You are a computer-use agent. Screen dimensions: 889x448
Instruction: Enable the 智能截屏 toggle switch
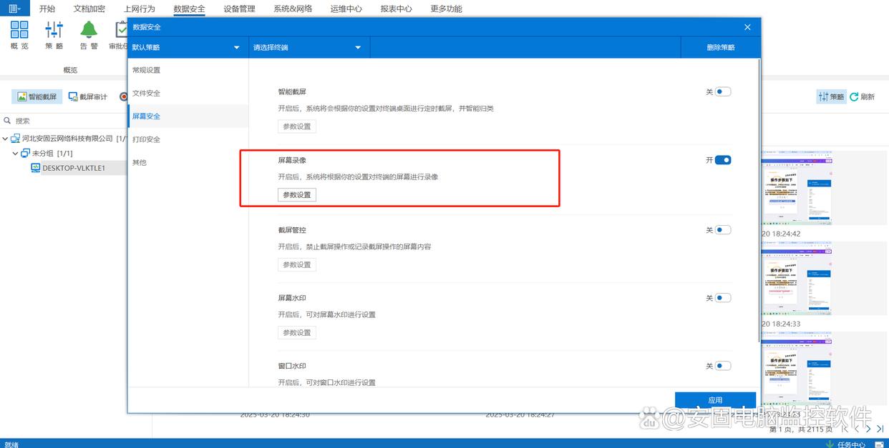[723, 91]
